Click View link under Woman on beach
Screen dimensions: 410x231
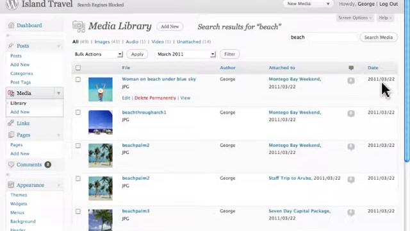185,98
